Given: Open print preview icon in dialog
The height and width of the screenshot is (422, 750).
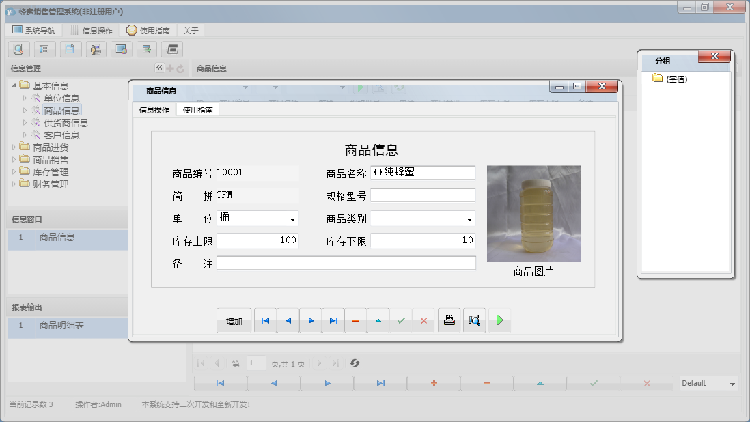Looking at the screenshot, I should tap(474, 320).
